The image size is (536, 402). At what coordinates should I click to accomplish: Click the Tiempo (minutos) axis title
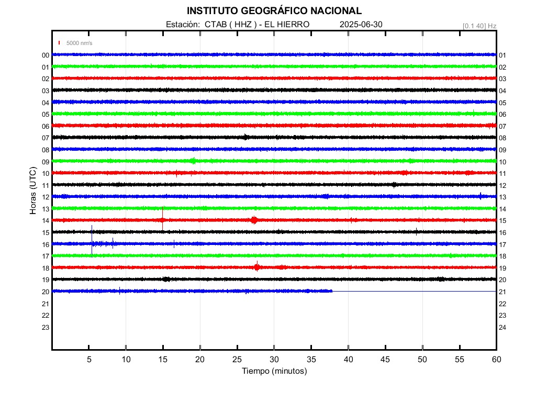274,371
